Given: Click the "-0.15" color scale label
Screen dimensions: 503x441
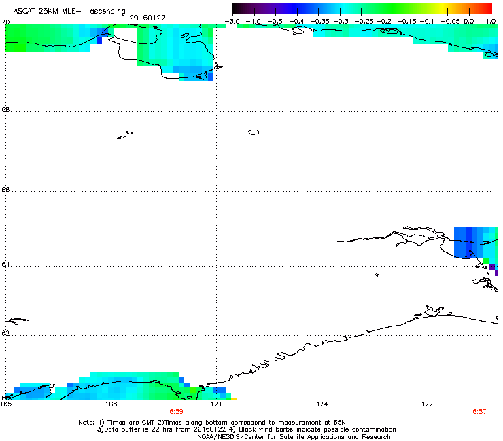Looking at the screenshot, I should pos(406,22).
